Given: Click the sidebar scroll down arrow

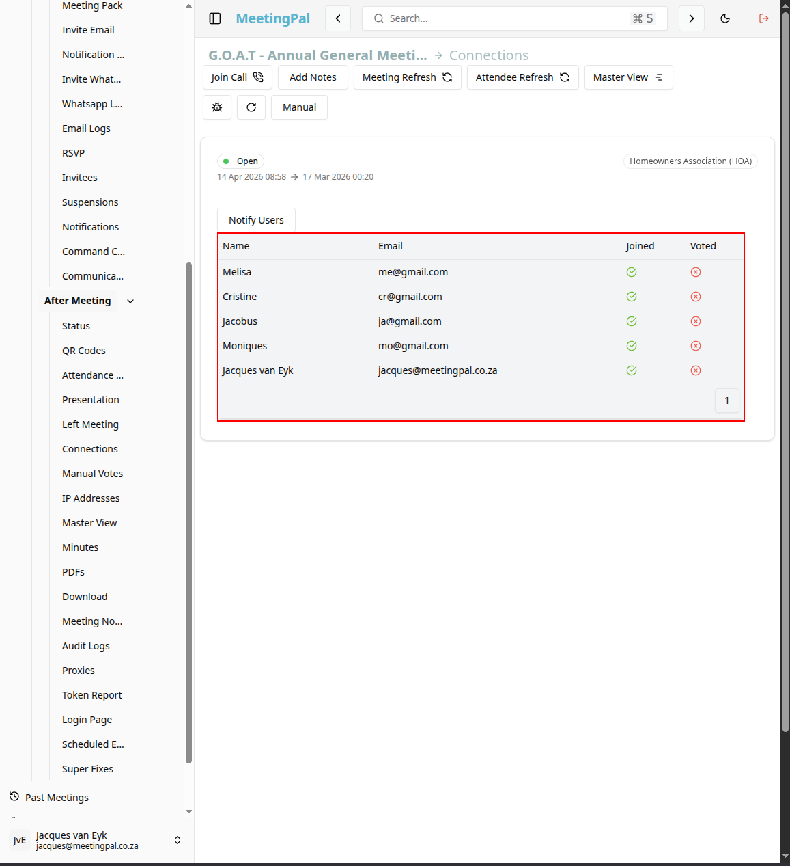Looking at the screenshot, I should (x=188, y=811).
